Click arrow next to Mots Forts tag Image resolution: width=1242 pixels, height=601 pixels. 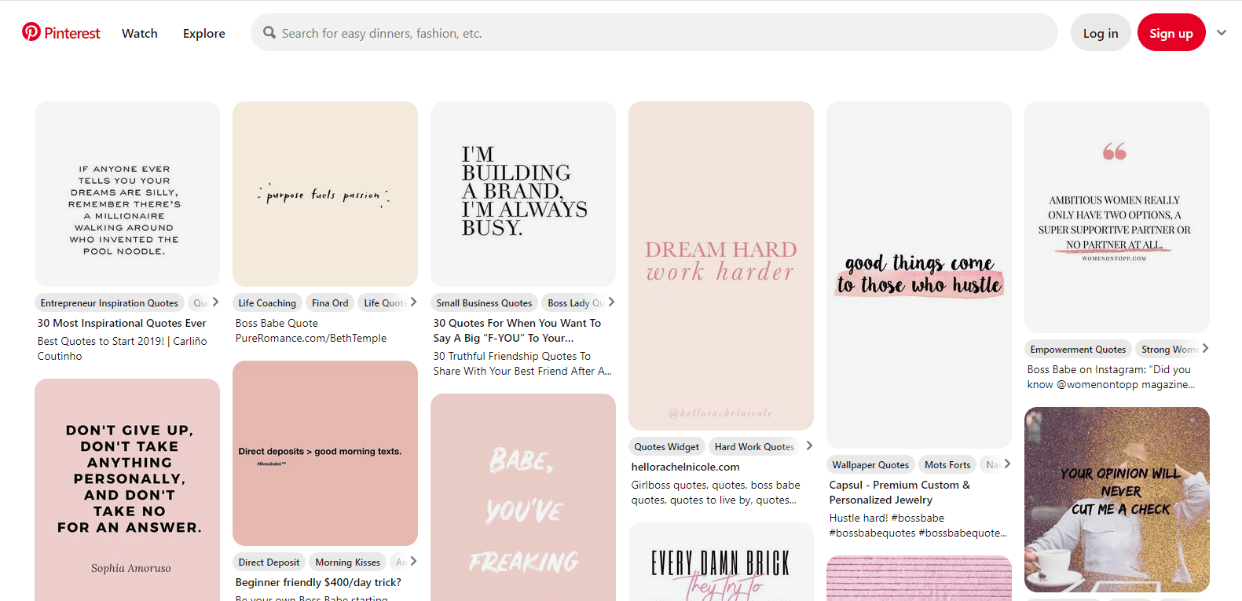tap(1007, 464)
